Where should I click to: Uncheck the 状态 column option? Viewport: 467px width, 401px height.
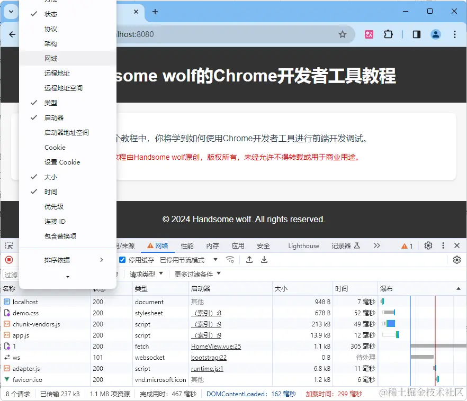pyautogui.click(x=68, y=14)
